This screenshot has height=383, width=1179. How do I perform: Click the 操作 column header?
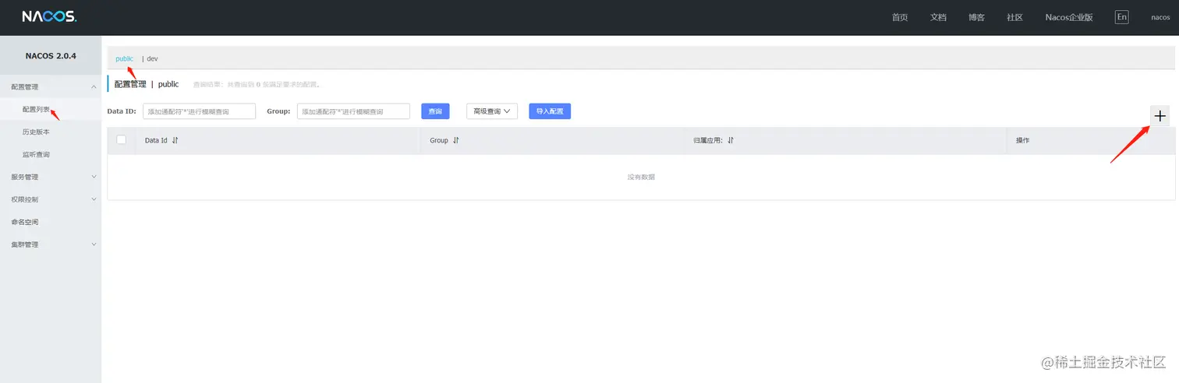[1022, 141]
